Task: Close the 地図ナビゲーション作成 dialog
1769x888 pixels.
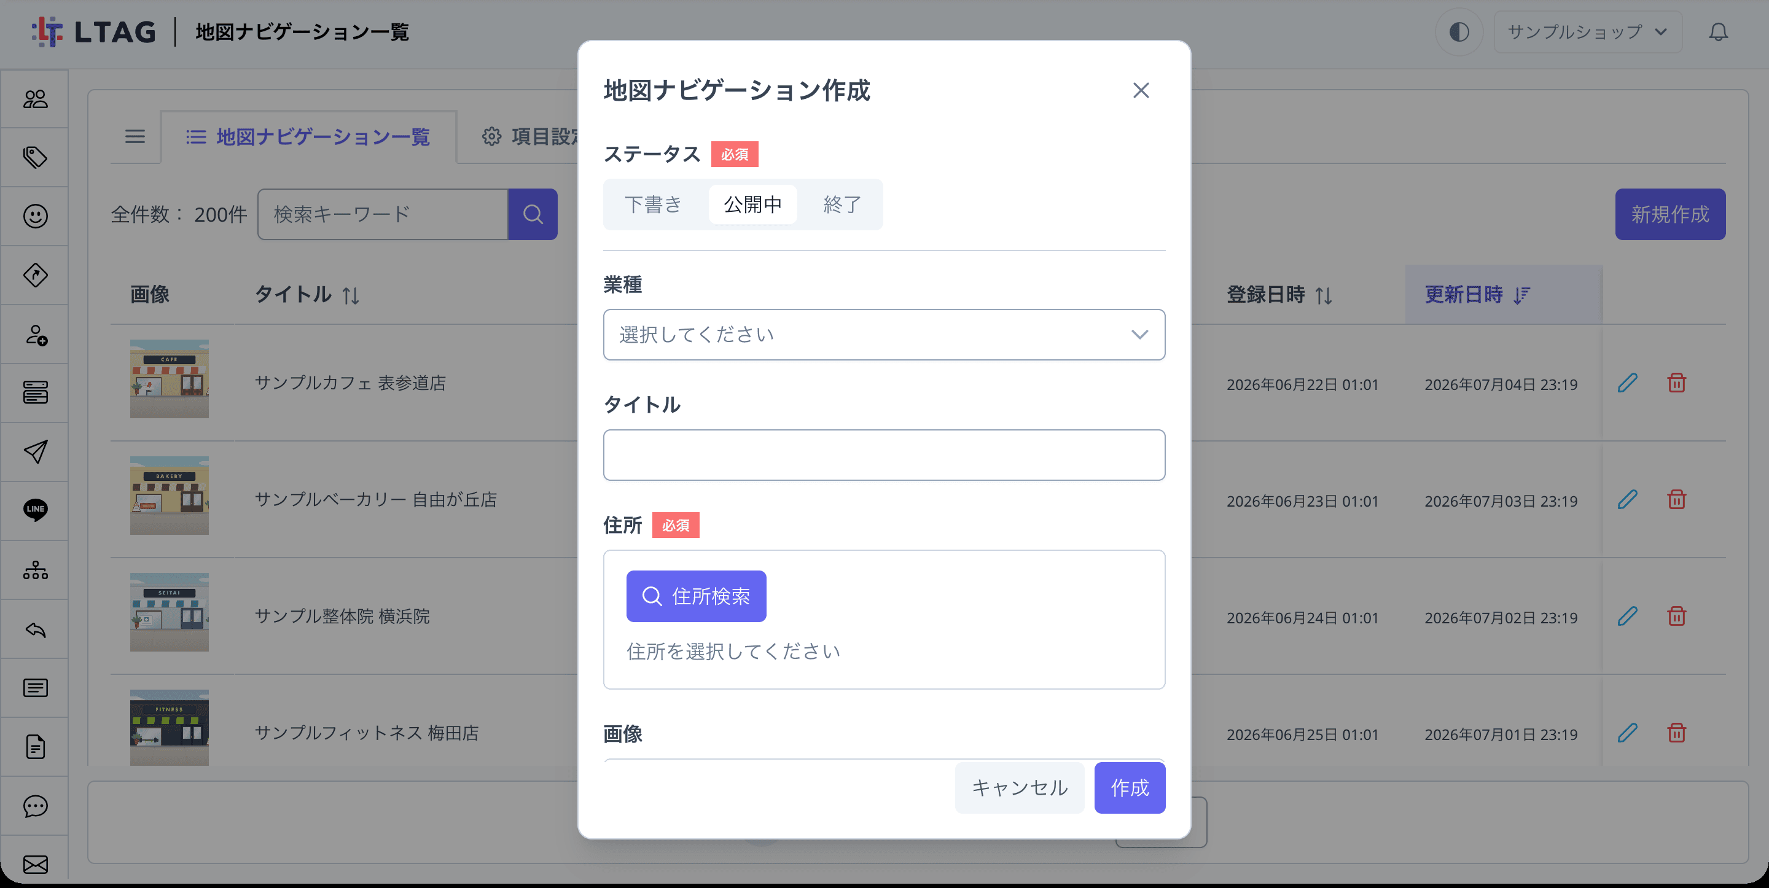Action: tap(1141, 90)
